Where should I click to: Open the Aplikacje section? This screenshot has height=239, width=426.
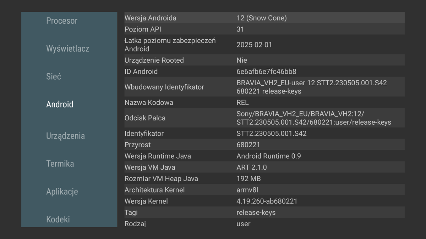tap(62, 191)
